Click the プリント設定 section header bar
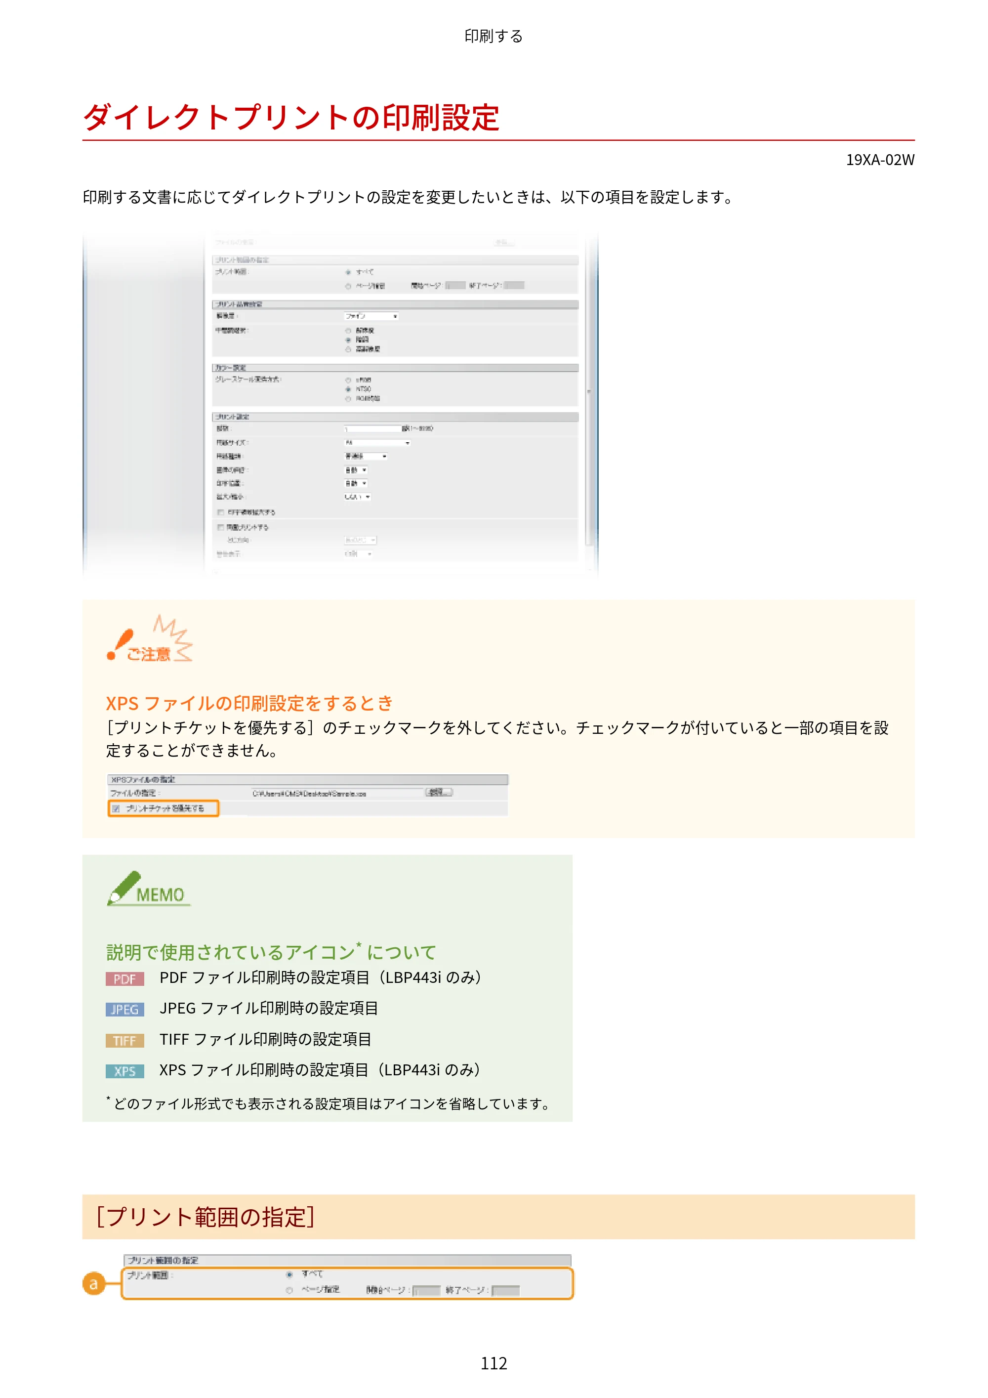The width and height of the screenshot is (988, 1398). 395,417
